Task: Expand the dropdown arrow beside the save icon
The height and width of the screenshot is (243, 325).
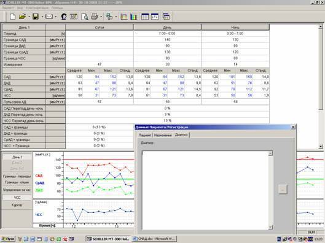Action: pos(42,17)
